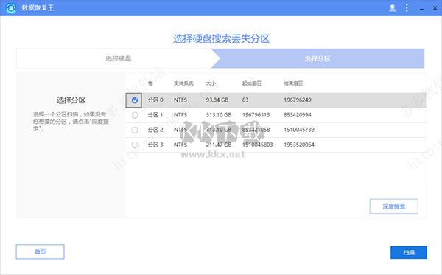
Task: Click the size value 211.47 GB
Action: (219, 145)
